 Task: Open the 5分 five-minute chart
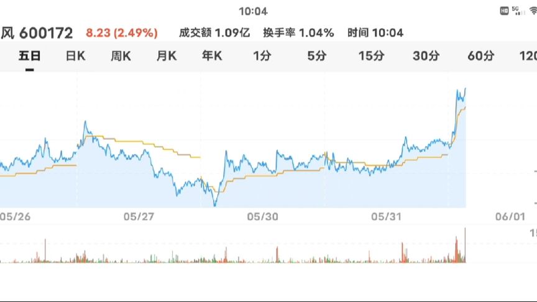tap(317, 56)
